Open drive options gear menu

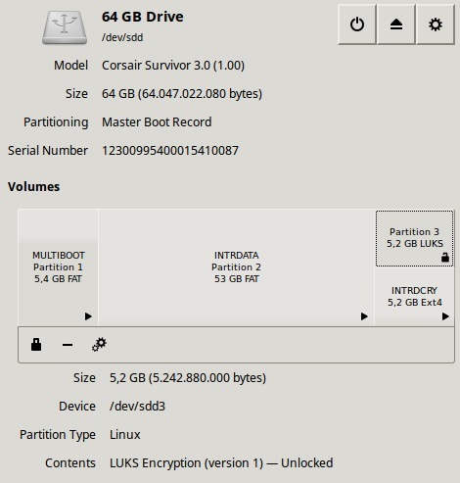click(436, 24)
